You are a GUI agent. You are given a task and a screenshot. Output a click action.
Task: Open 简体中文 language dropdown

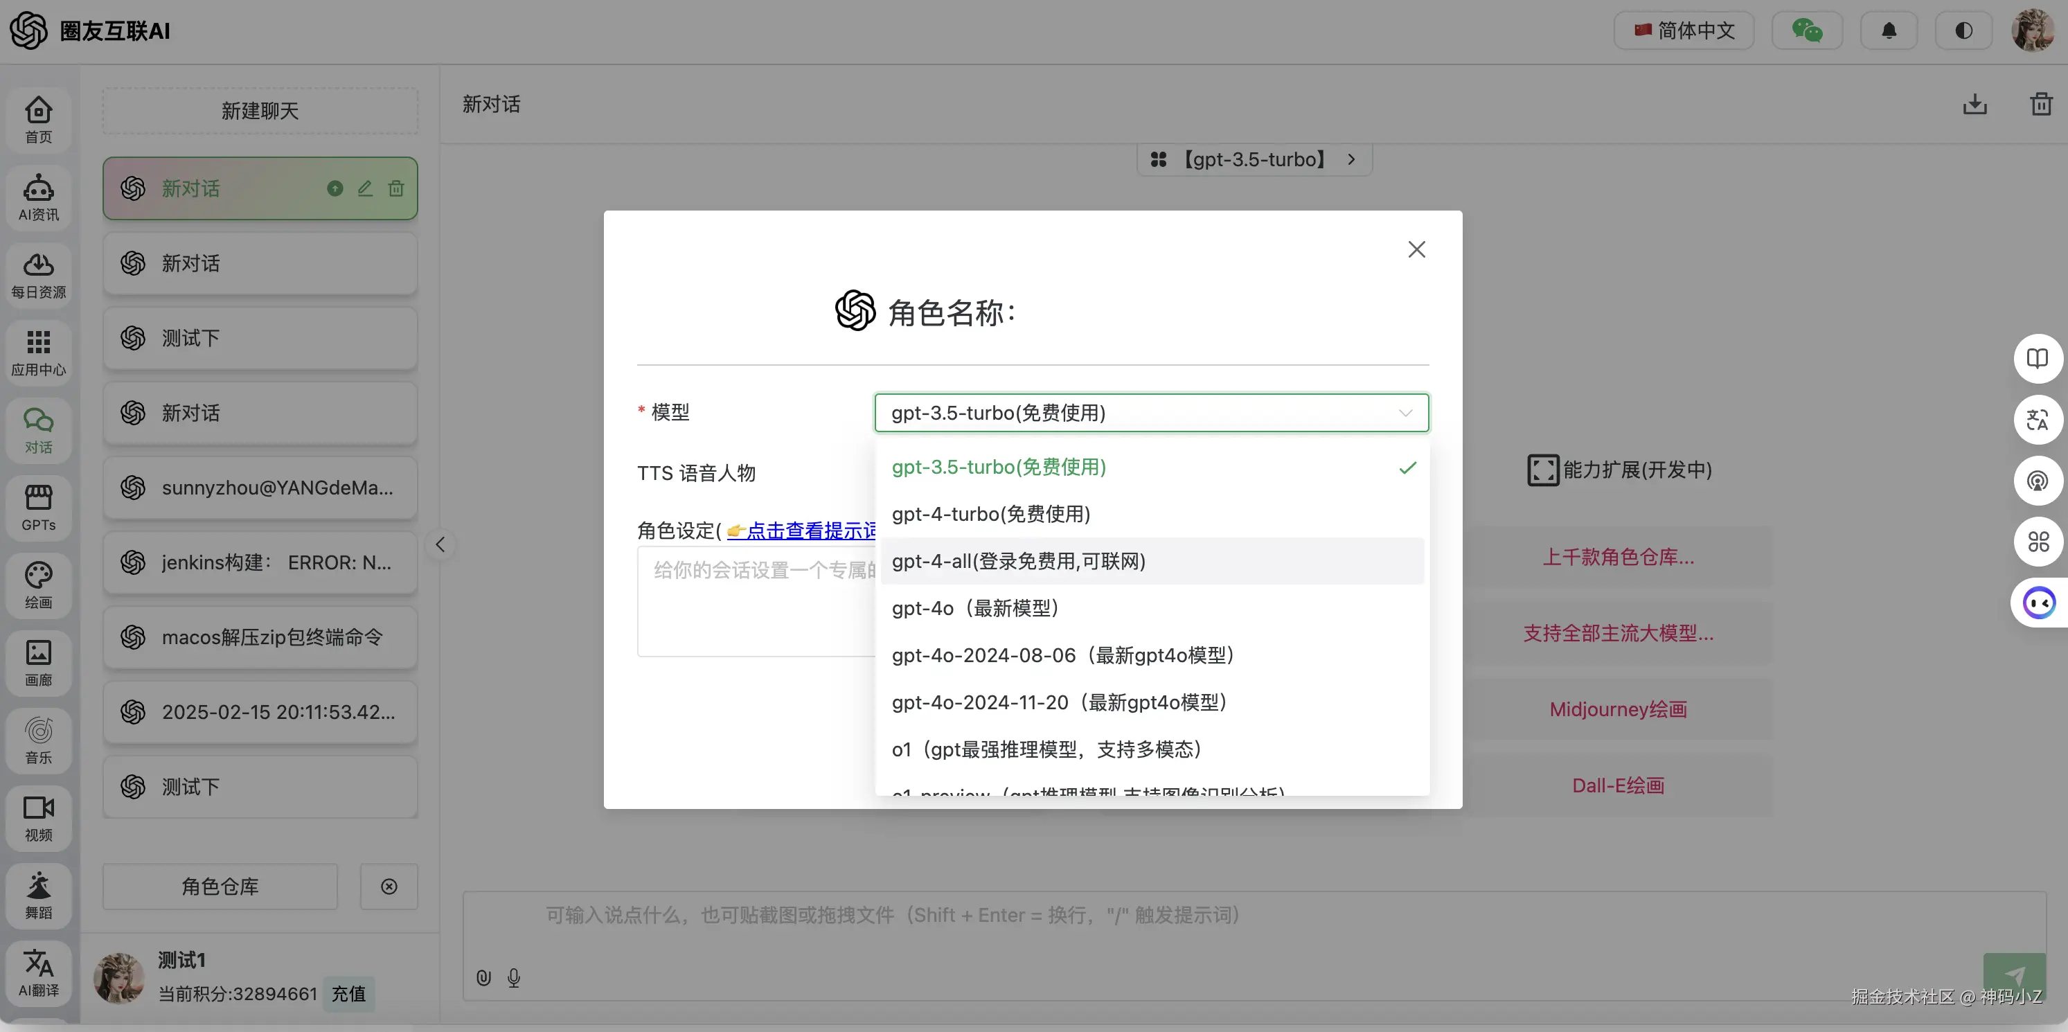(1684, 30)
